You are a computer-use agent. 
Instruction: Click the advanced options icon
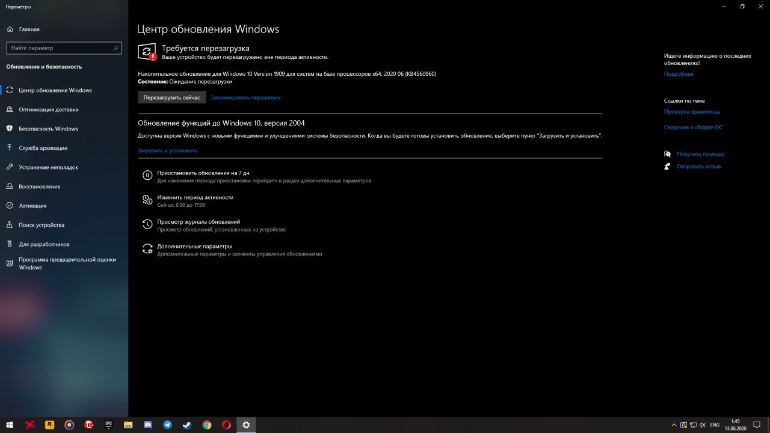(x=147, y=250)
